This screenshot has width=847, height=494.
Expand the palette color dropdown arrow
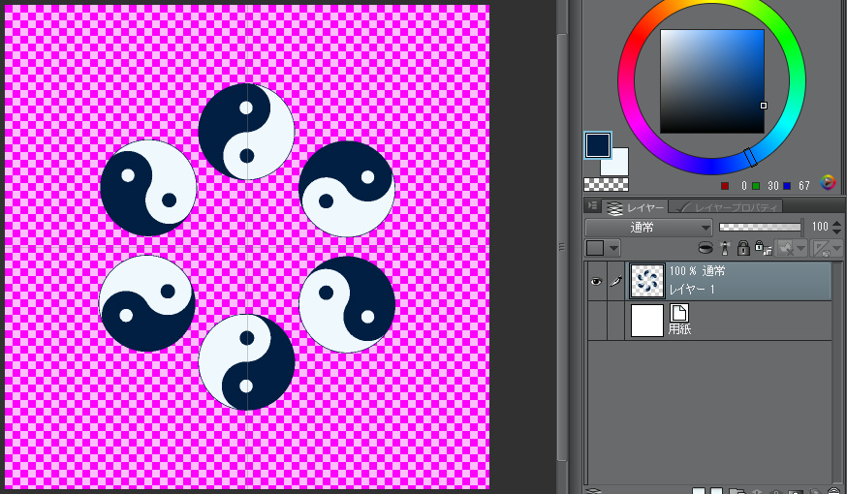pyautogui.click(x=613, y=248)
